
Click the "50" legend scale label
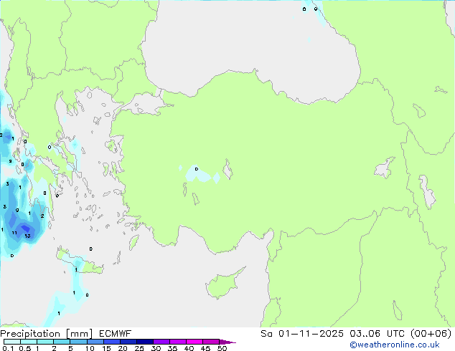coord(222,348)
